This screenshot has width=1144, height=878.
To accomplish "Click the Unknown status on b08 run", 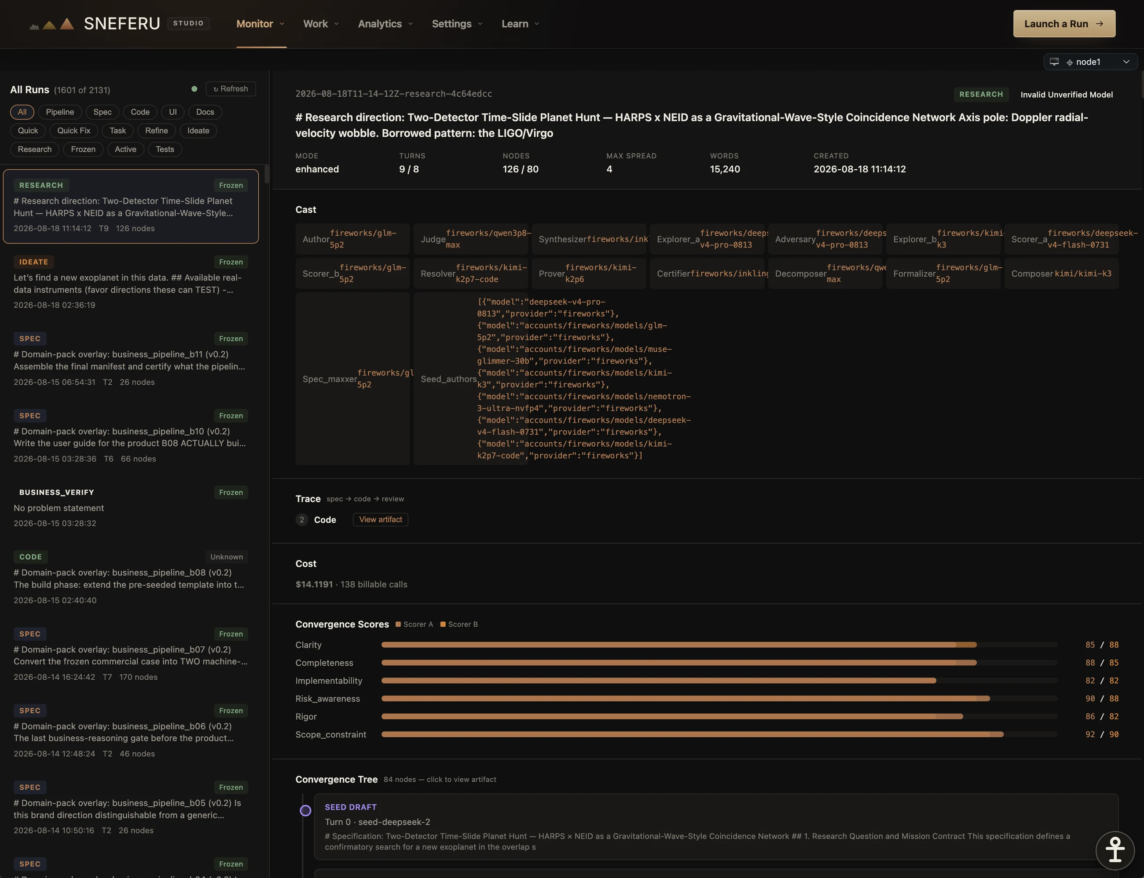I will pos(227,557).
